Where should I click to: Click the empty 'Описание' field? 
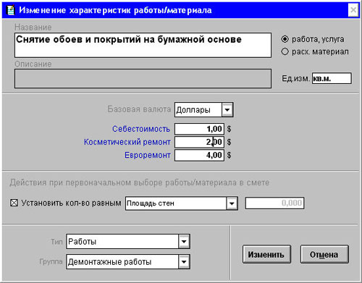click(143, 79)
